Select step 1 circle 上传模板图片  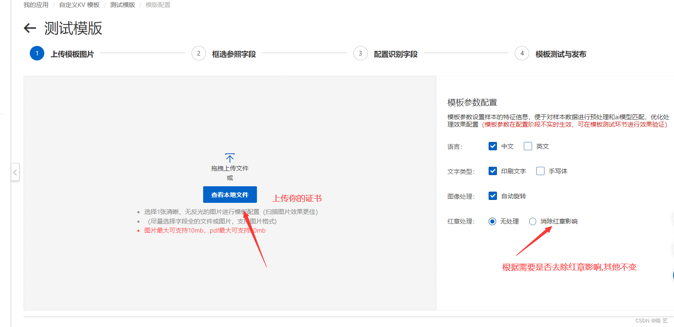(x=37, y=53)
